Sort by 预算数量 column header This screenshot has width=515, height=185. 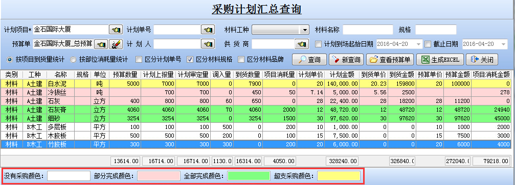coord(125,74)
